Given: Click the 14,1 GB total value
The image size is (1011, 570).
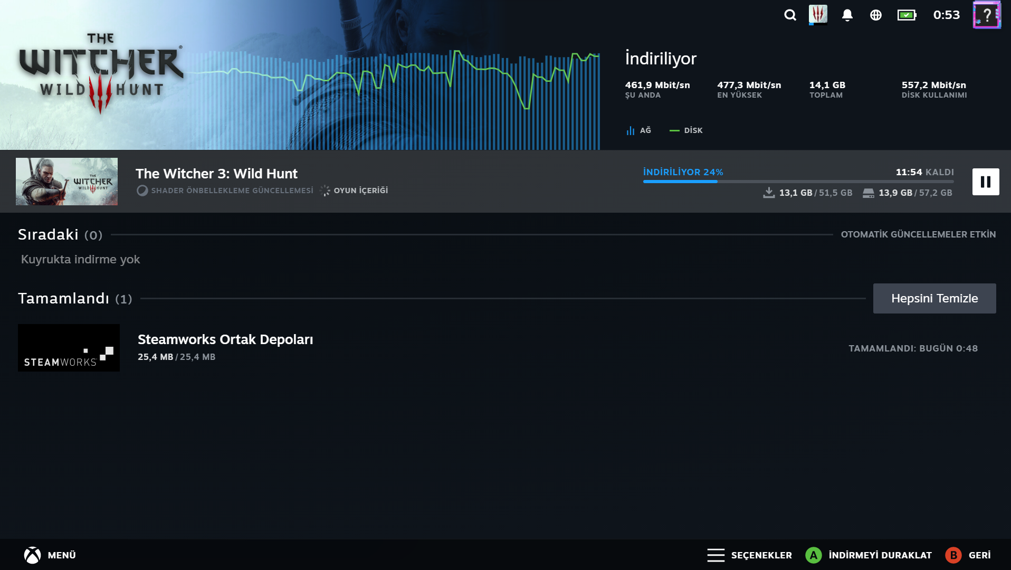Looking at the screenshot, I should pyautogui.click(x=827, y=85).
